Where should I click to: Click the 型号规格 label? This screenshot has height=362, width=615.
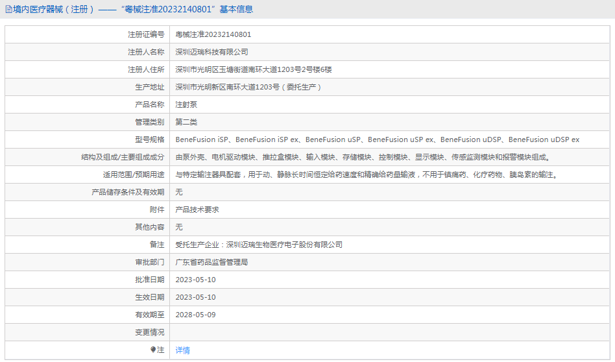pos(149,139)
